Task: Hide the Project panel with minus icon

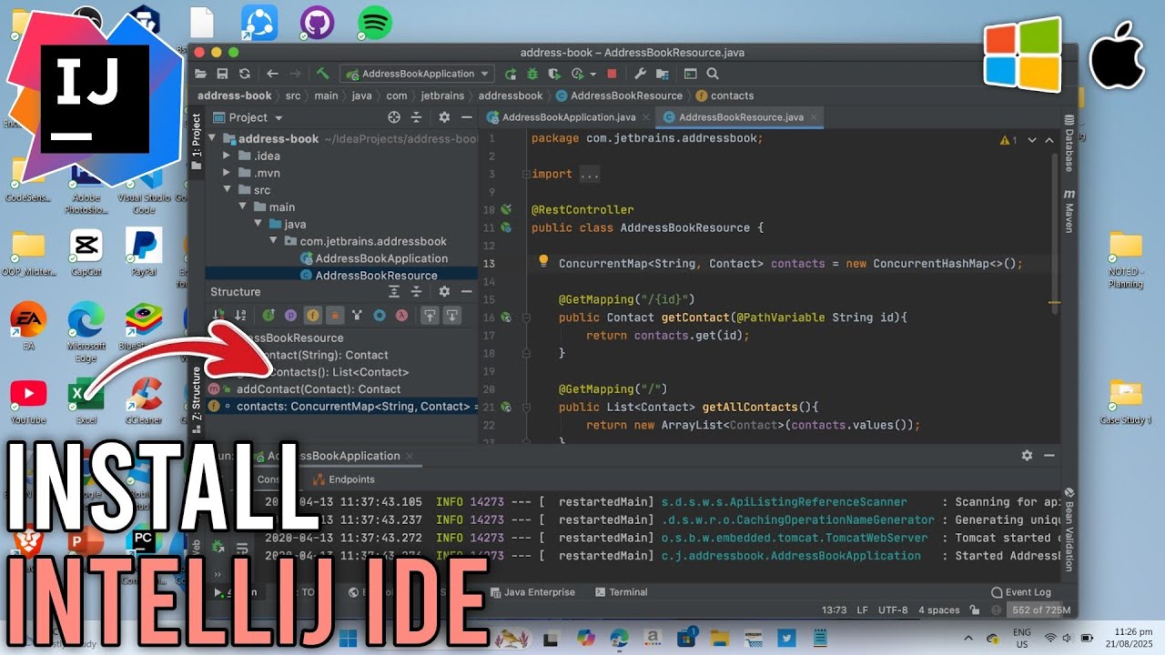Action: coord(466,117)
